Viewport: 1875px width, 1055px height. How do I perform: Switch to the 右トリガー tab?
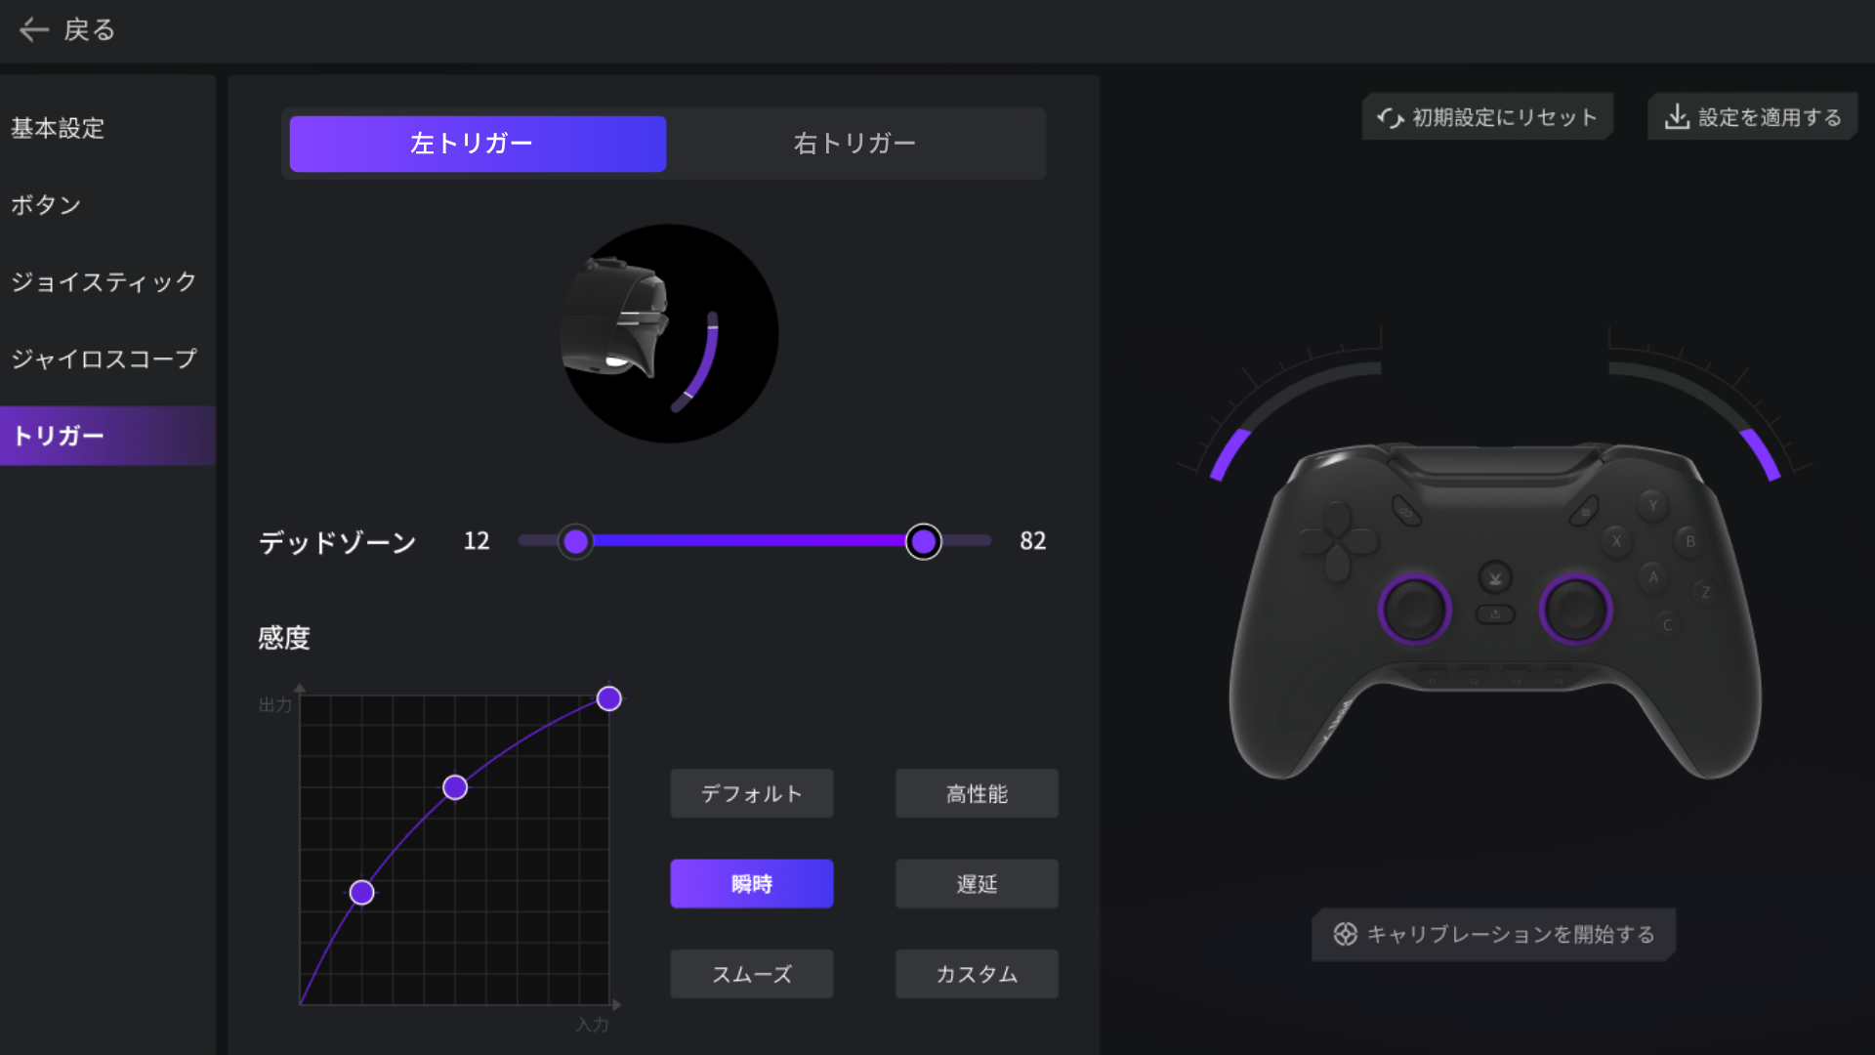(854, 144)
